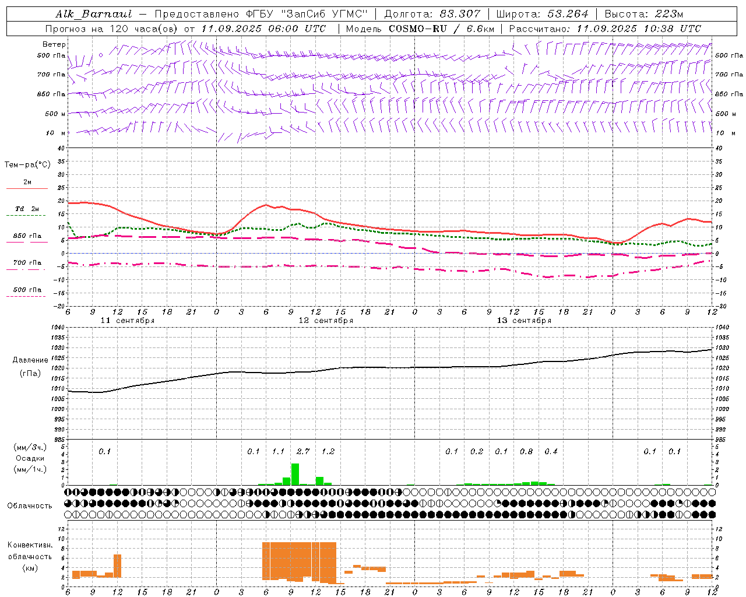Select the (мм/1ч.) unit label
The height and width of the screenshot is (597, 746).
coord(30,469)
